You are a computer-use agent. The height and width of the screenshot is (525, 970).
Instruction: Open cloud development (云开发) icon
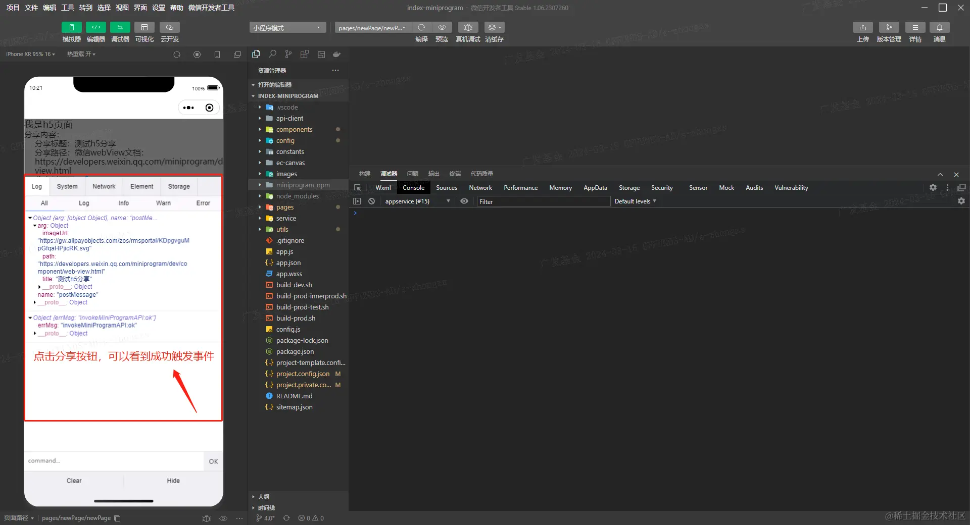[170, 27]
